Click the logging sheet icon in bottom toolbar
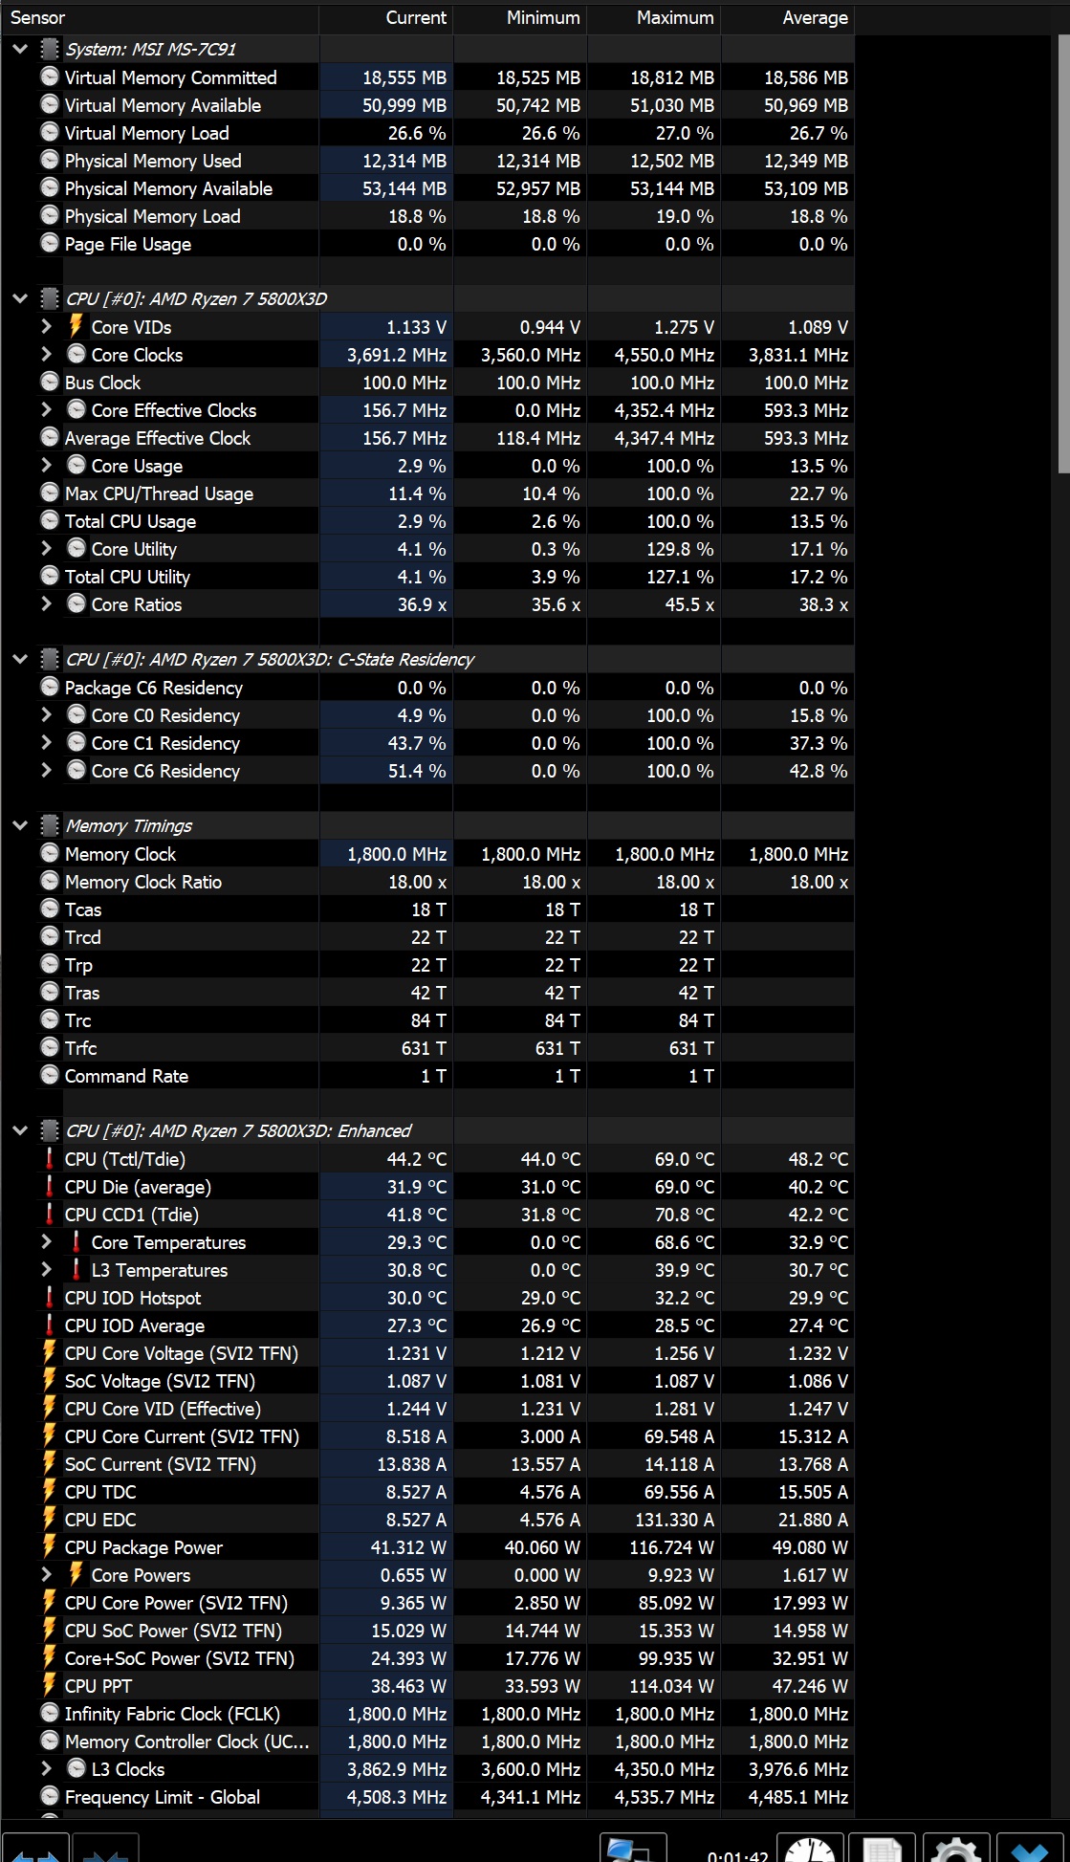 [x=883, y=1850]
